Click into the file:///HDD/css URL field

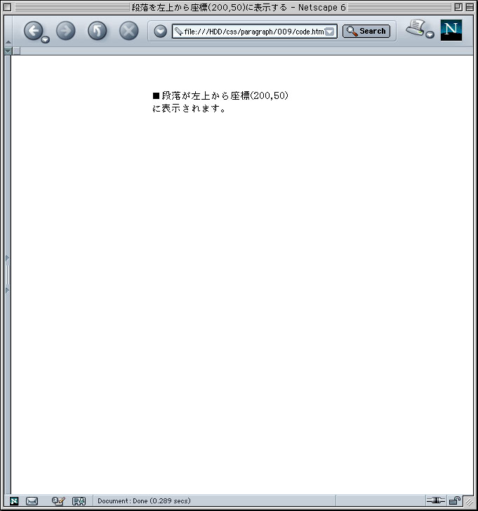pyautogui.click(x=255, y=32)
